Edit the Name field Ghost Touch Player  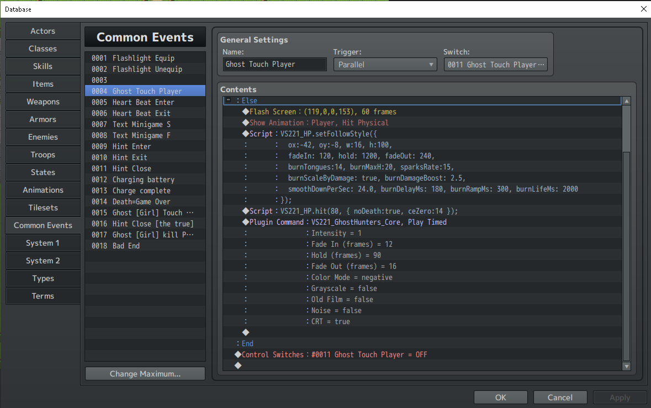tap(274, 65)
